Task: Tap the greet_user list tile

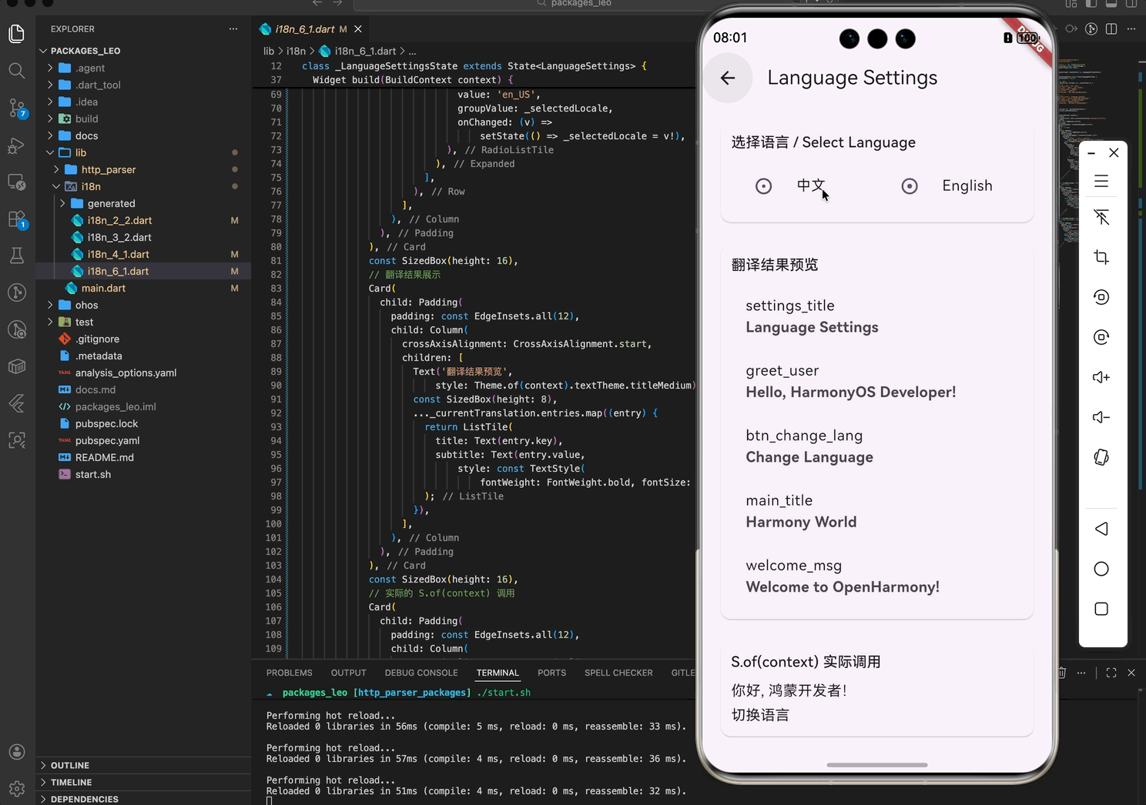Action: [876, 382]
